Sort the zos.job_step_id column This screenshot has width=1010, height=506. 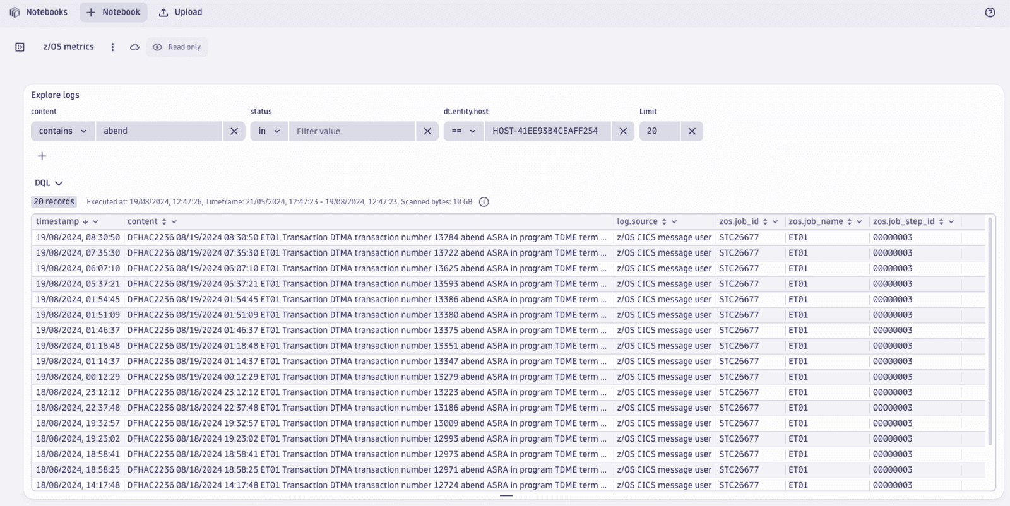pyautogui.click(x=941, y=221)
